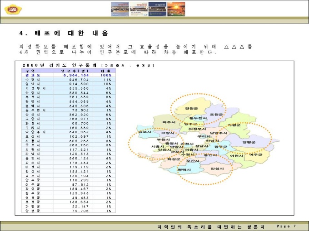
Task: Select the '경기도' total row in table
Action: point(69,75)
